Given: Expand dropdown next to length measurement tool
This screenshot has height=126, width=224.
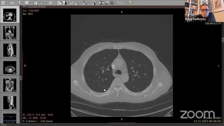Looking at the screenshot, I should coord(89,3).
